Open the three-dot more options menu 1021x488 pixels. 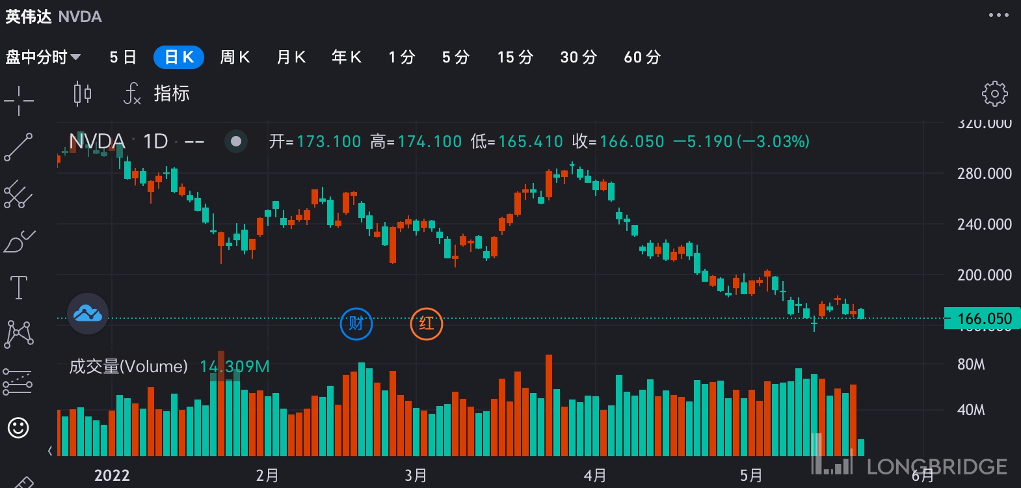(998, 15)
